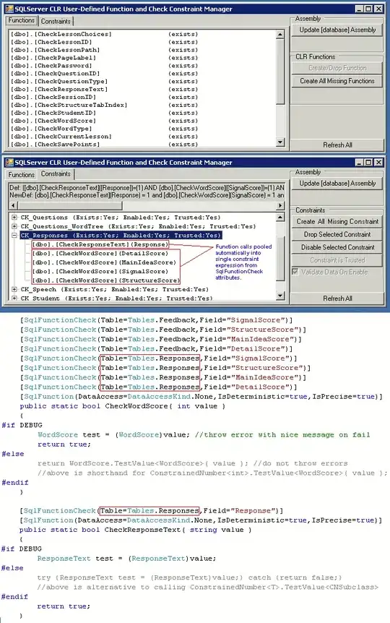Click the constraints tree scroll-down arrow

pyautogui.click(x=280, y=296)
